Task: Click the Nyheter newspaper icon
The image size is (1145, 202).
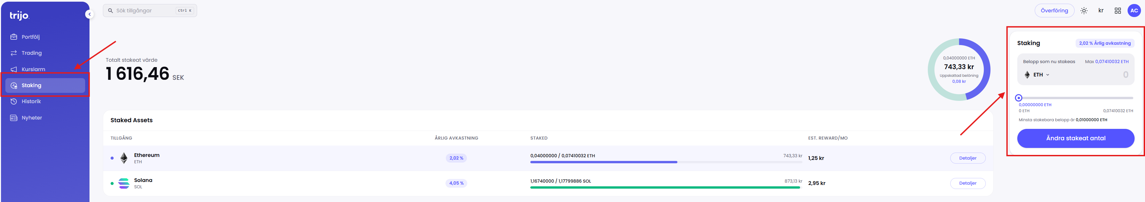Action: [14, 118]
